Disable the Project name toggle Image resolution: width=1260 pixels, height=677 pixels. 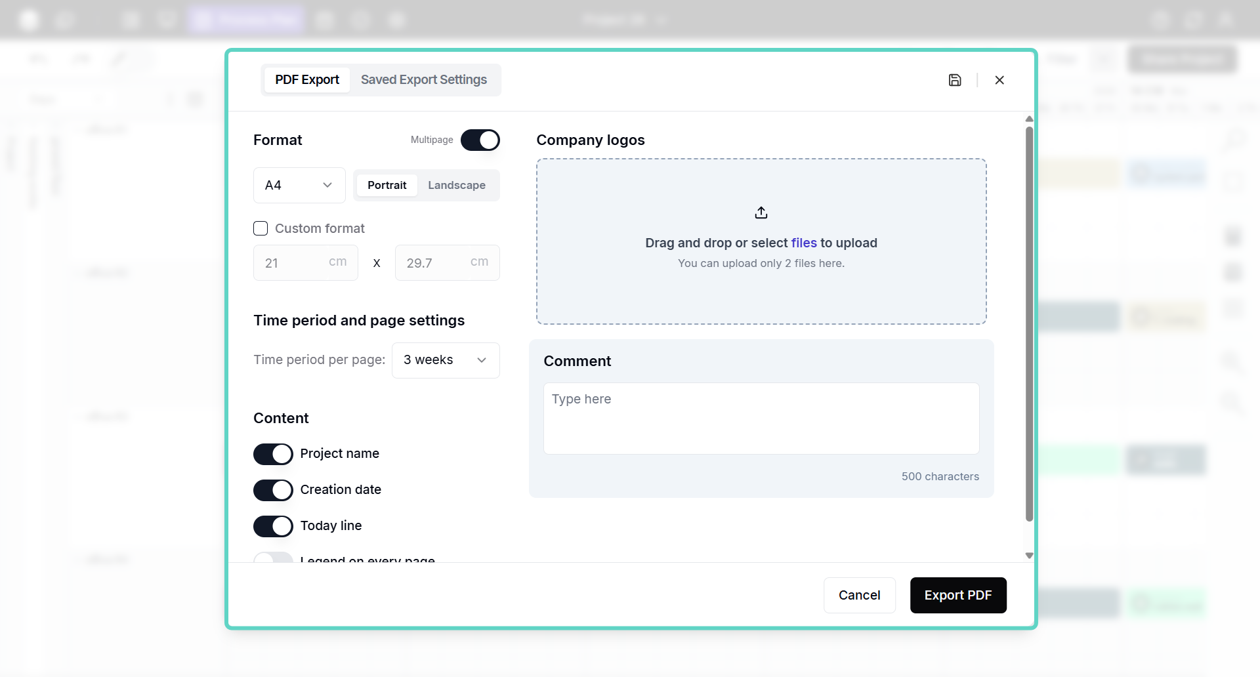[273, 454]
